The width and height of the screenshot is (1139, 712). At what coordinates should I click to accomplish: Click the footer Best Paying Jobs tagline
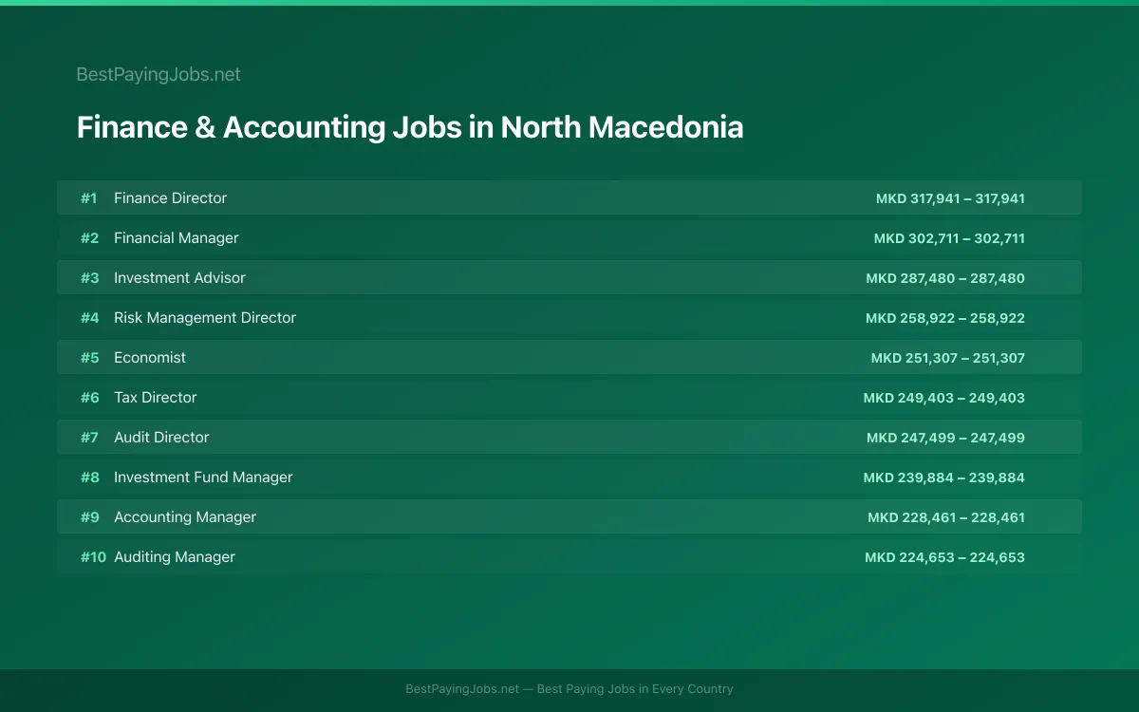point(569,689)
